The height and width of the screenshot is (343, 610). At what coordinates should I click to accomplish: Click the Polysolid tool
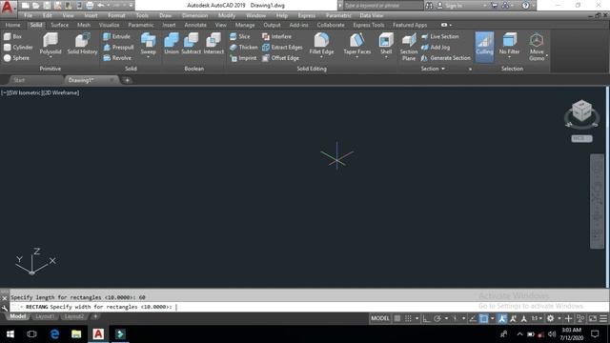(x=51, y=44)
